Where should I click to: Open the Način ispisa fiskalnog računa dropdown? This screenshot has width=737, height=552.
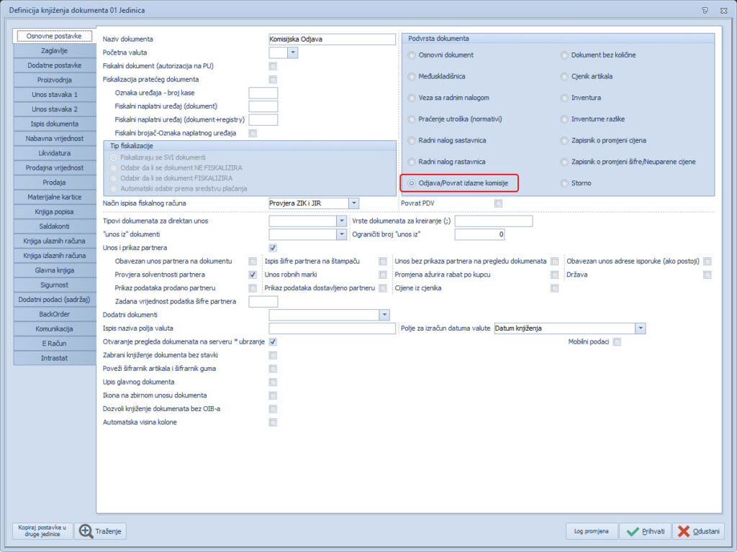coord(353,203)
